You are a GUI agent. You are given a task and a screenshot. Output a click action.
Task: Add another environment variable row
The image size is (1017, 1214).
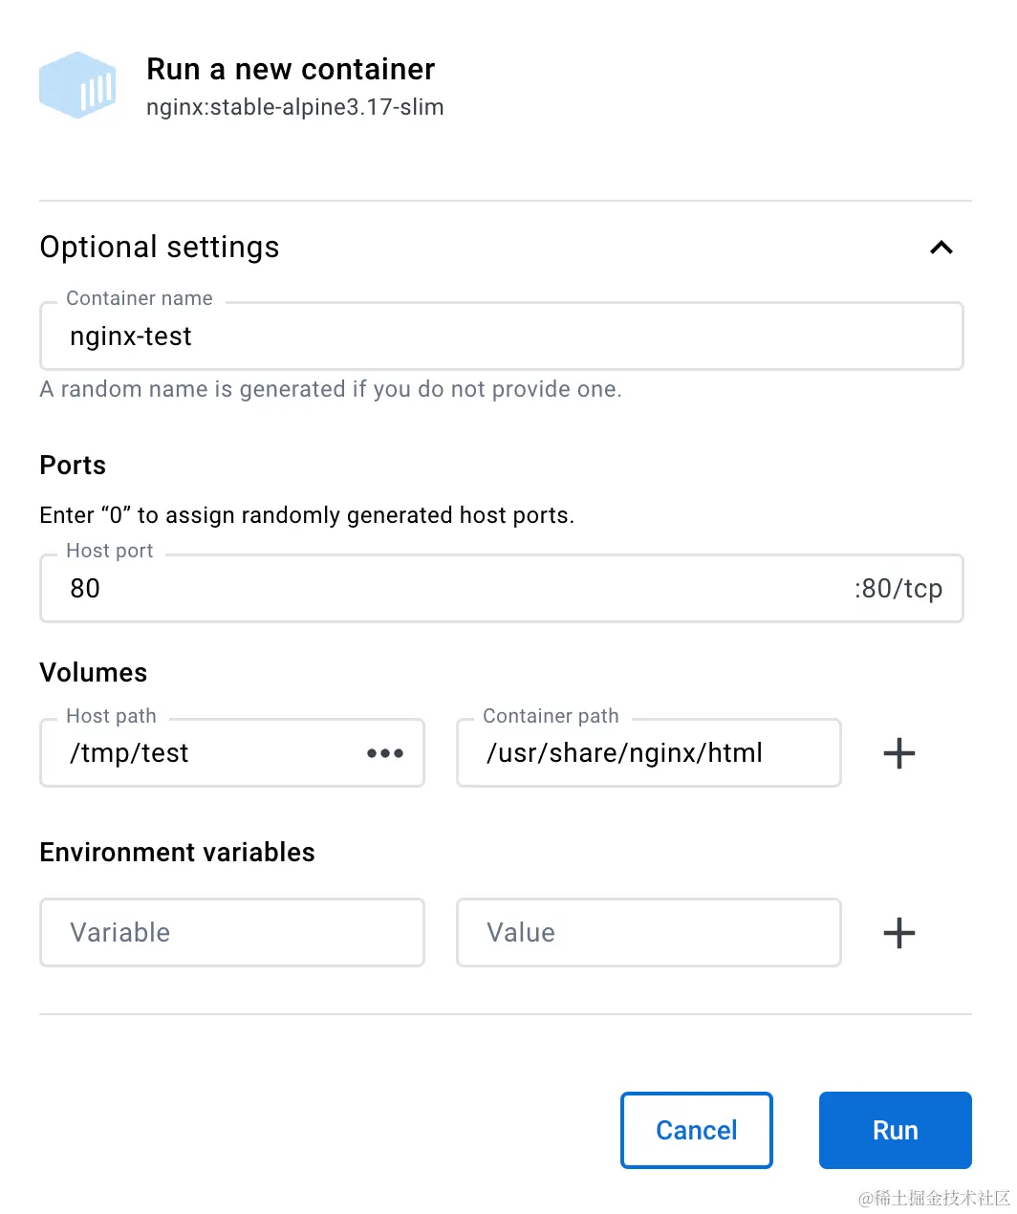tap(898, 933)
